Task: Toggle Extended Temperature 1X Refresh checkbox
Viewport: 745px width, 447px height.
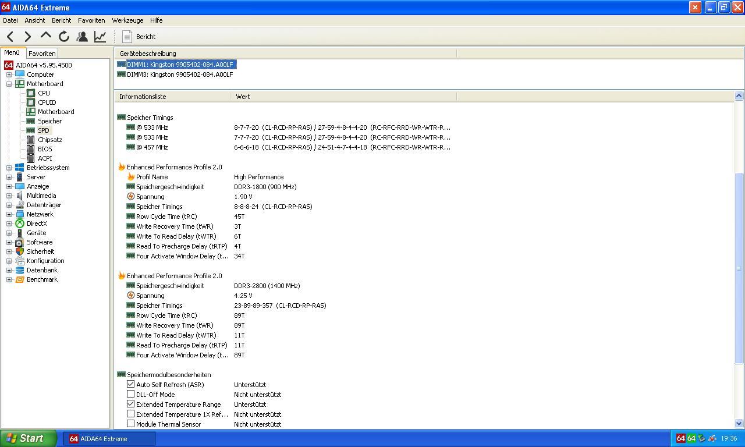Action: click(130, 414)
